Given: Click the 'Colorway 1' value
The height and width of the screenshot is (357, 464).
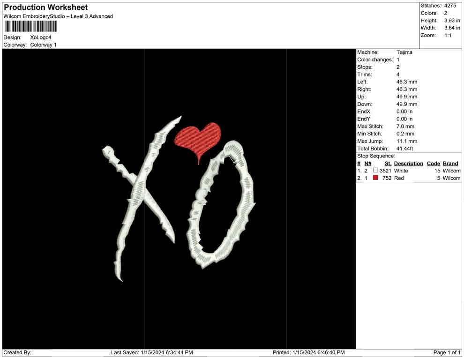Looking at the screenshot, I should click(x=43, y=45).
